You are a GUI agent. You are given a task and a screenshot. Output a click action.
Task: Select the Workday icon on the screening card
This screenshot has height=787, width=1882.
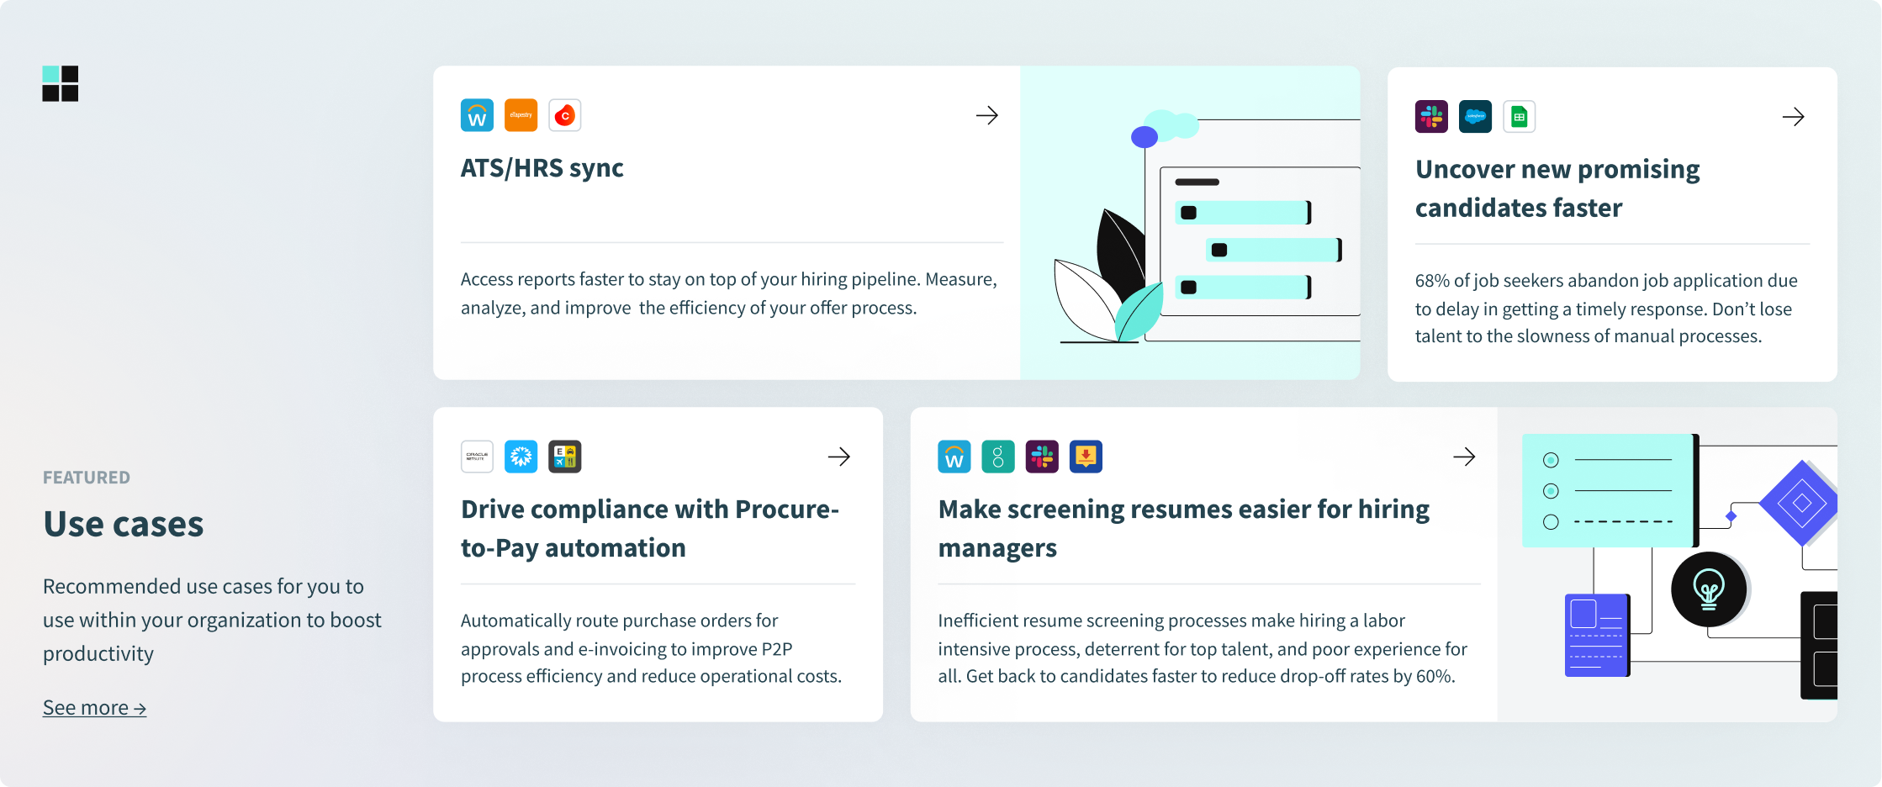954,457
